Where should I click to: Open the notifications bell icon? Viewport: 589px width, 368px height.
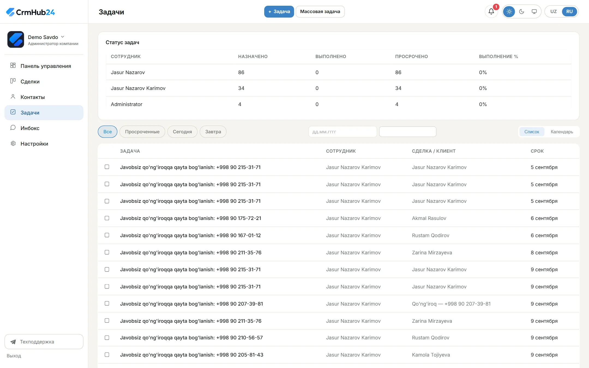491,11
